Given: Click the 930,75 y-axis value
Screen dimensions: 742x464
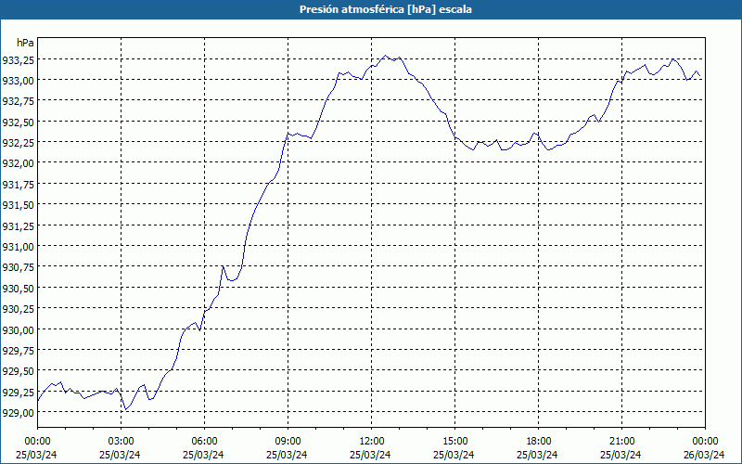Looking at the screenshot, I should 18,267.
